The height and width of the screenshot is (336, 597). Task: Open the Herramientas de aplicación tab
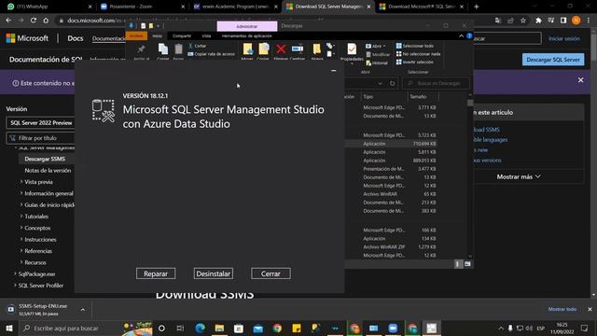coord(246,35)
